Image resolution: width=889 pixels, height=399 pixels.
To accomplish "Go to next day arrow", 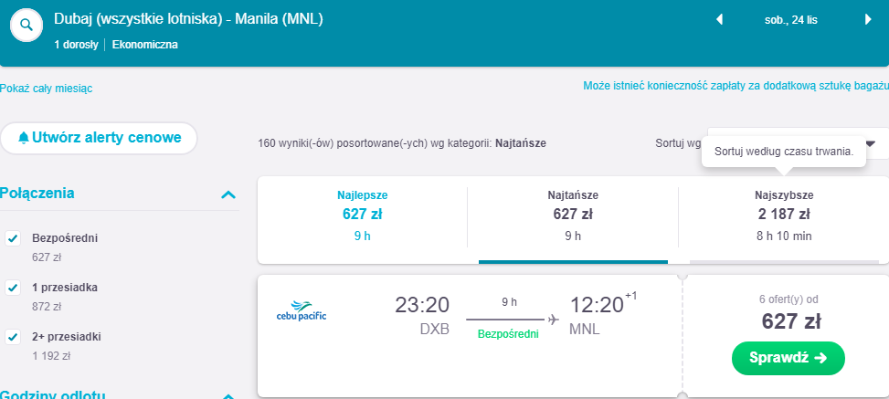I will 867,19.
